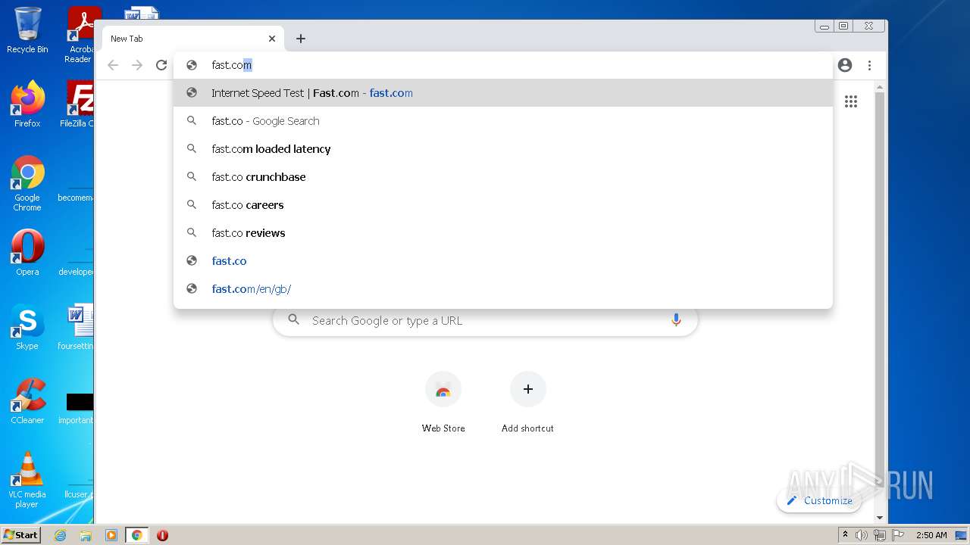
Task: Select the Opera desktop icon
Action: (x=27, y=252)
